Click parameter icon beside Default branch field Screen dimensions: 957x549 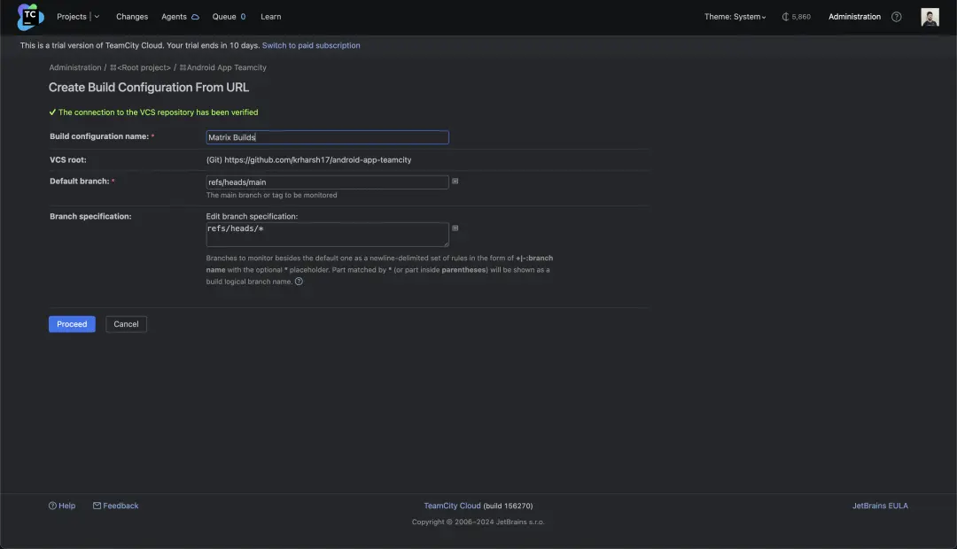tap(455, 181)
